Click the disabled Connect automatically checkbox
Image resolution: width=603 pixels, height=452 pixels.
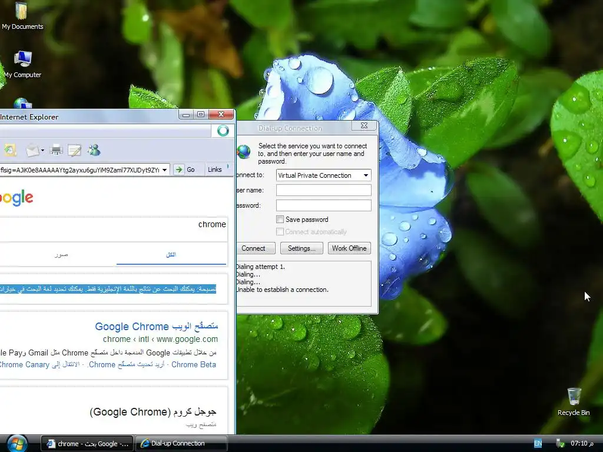pyautogui.click(x=280, y=232)
